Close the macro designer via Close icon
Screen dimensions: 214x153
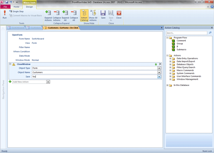[x=119, y=14]
